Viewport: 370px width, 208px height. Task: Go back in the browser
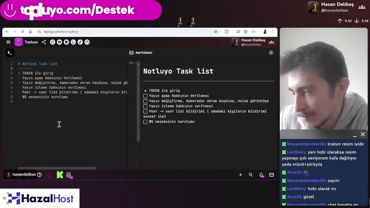point(7,32)
